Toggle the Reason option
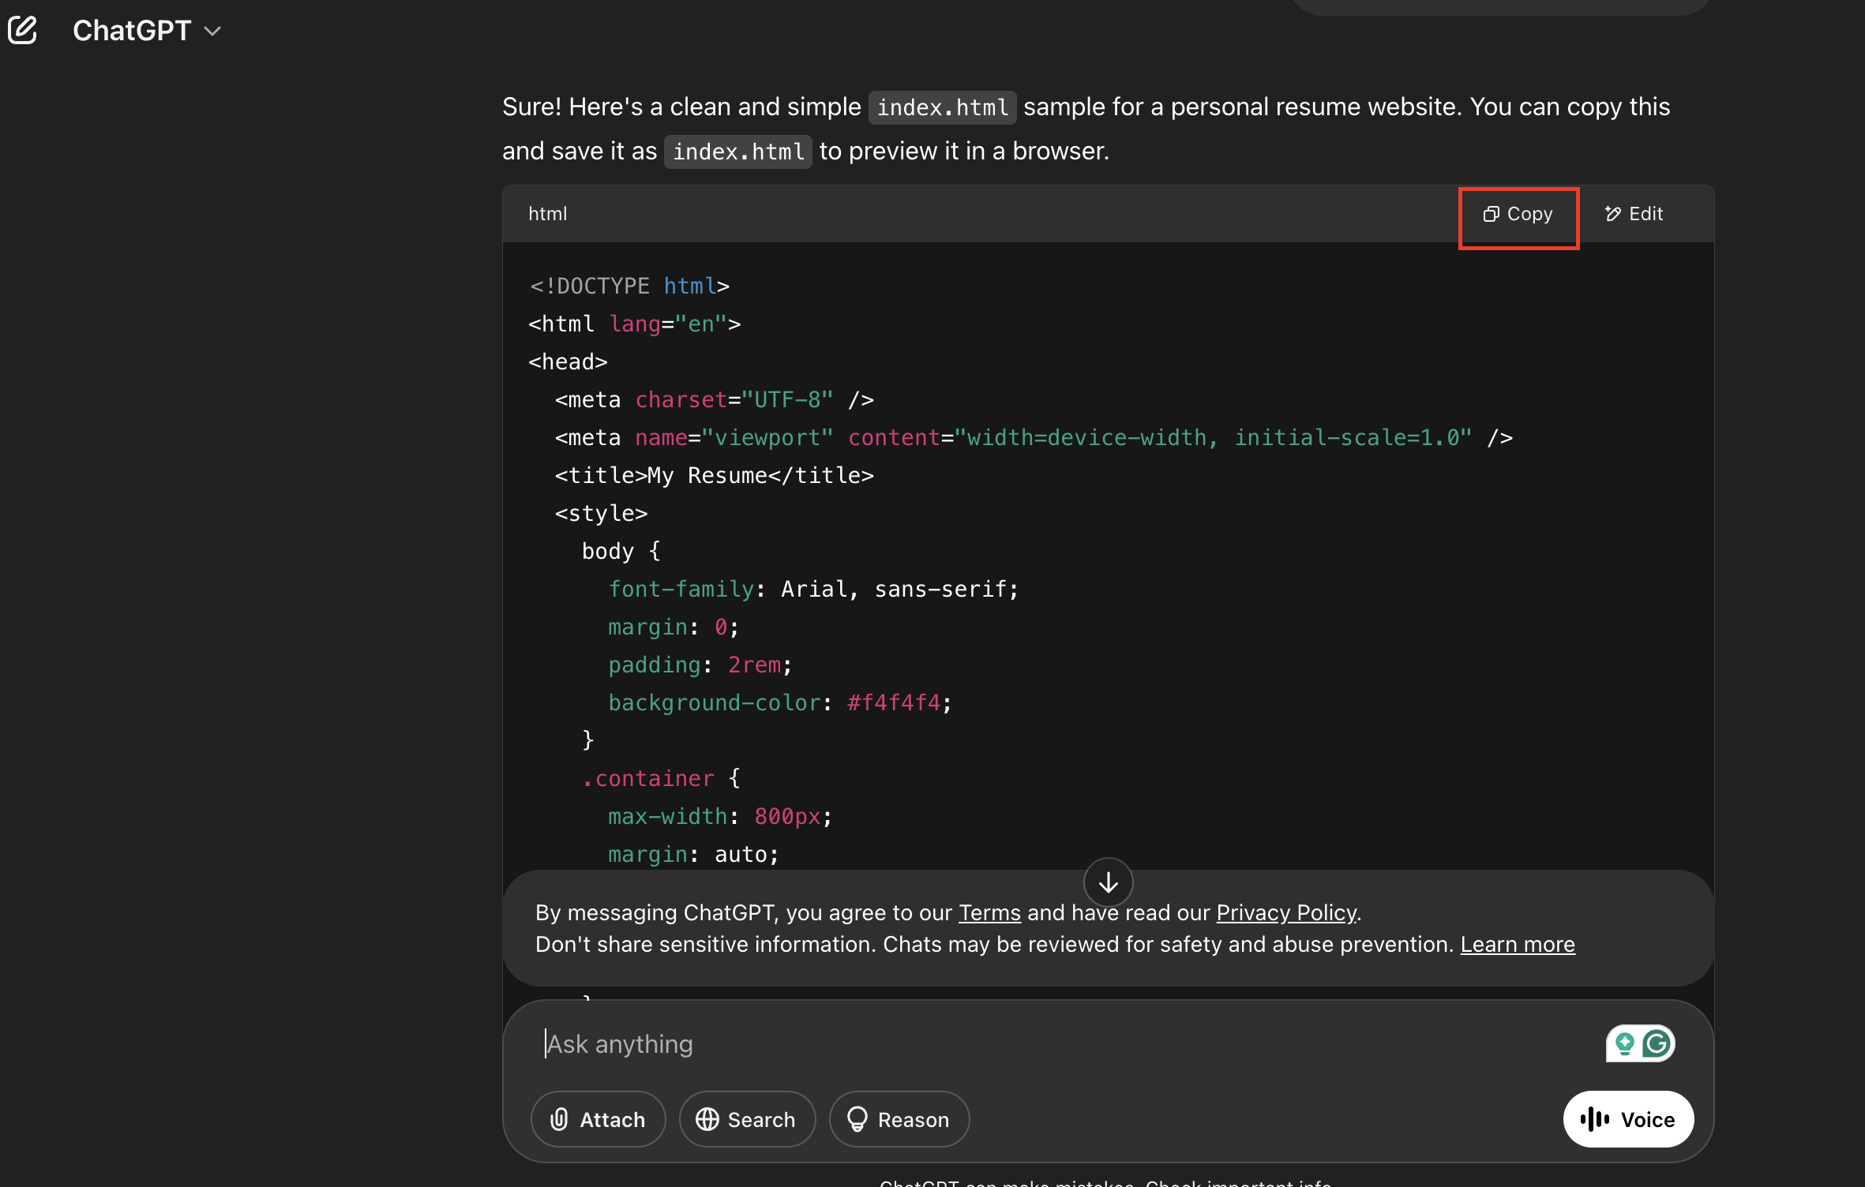Viewport: 1865px width, 1187px height. click(x=899, y=1119)
